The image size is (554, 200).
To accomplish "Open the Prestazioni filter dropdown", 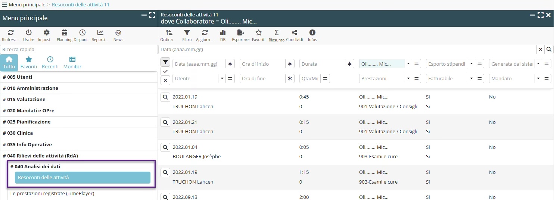I will 408,79.
